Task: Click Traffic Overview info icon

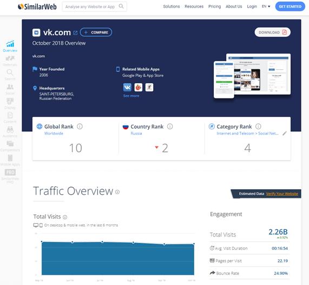Action: click(117, 192)
